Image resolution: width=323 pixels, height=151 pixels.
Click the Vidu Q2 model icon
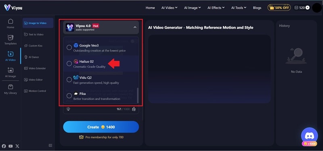point(76,77)
